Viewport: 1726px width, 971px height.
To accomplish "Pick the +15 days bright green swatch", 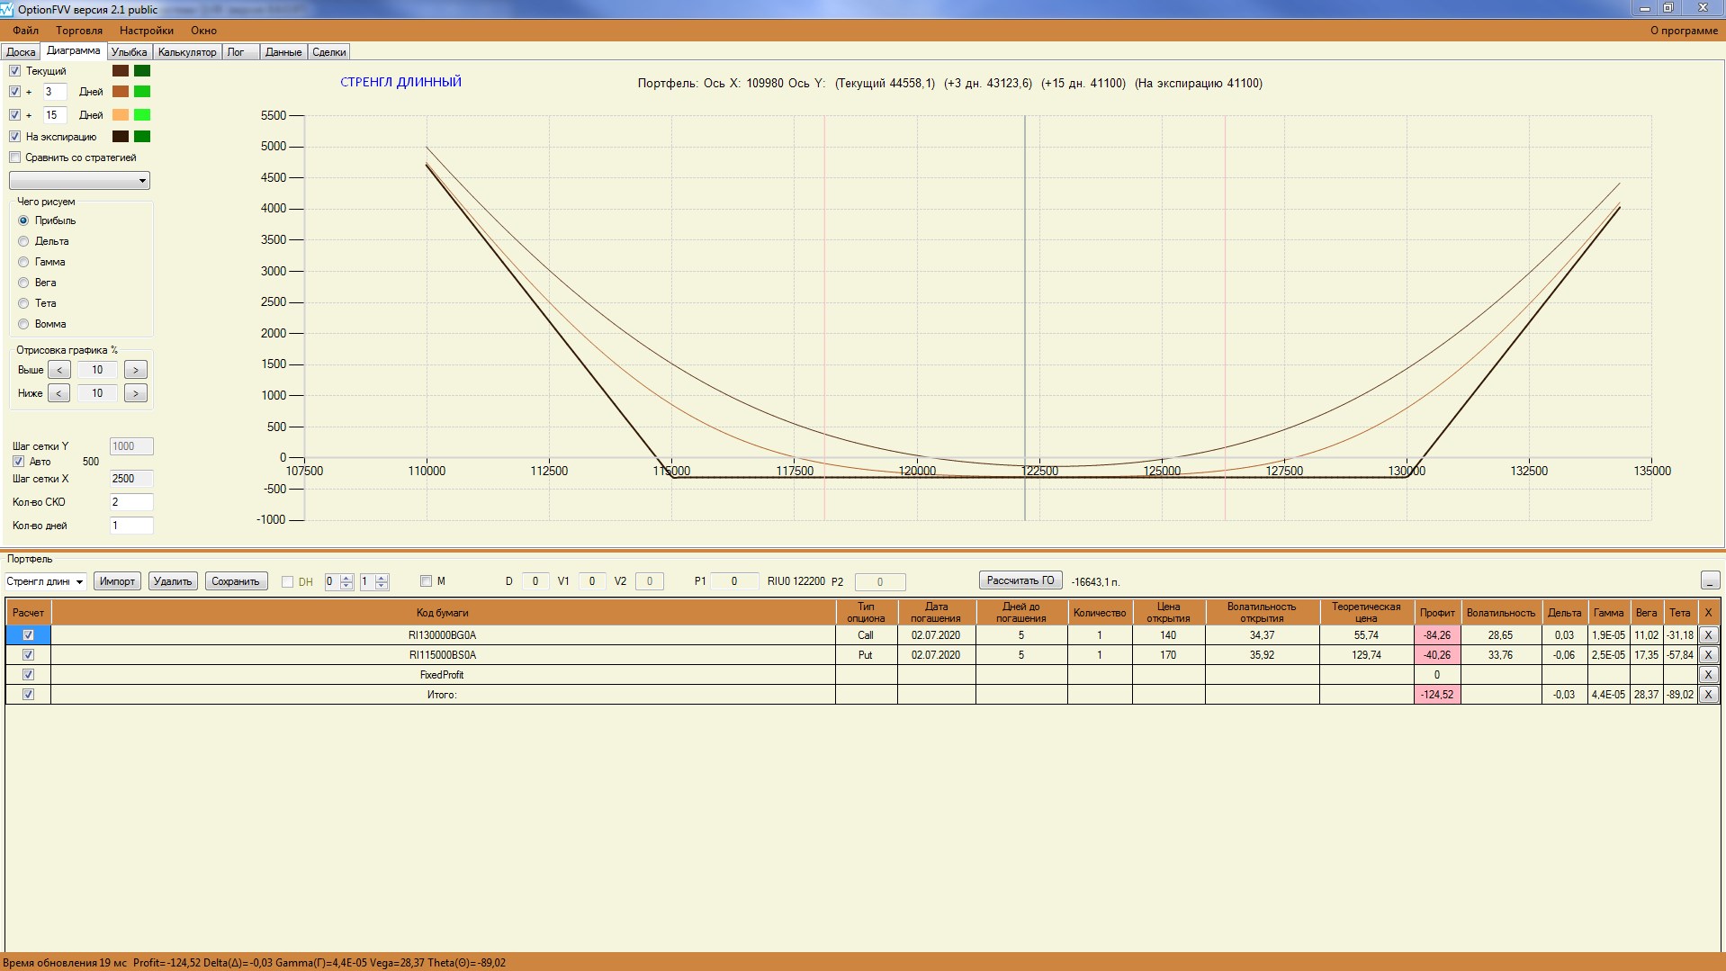I will click(x=142, y=115).
